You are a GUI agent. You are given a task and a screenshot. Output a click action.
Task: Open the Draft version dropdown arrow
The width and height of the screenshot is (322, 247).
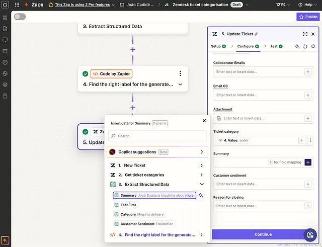click(x=247, y=5)
